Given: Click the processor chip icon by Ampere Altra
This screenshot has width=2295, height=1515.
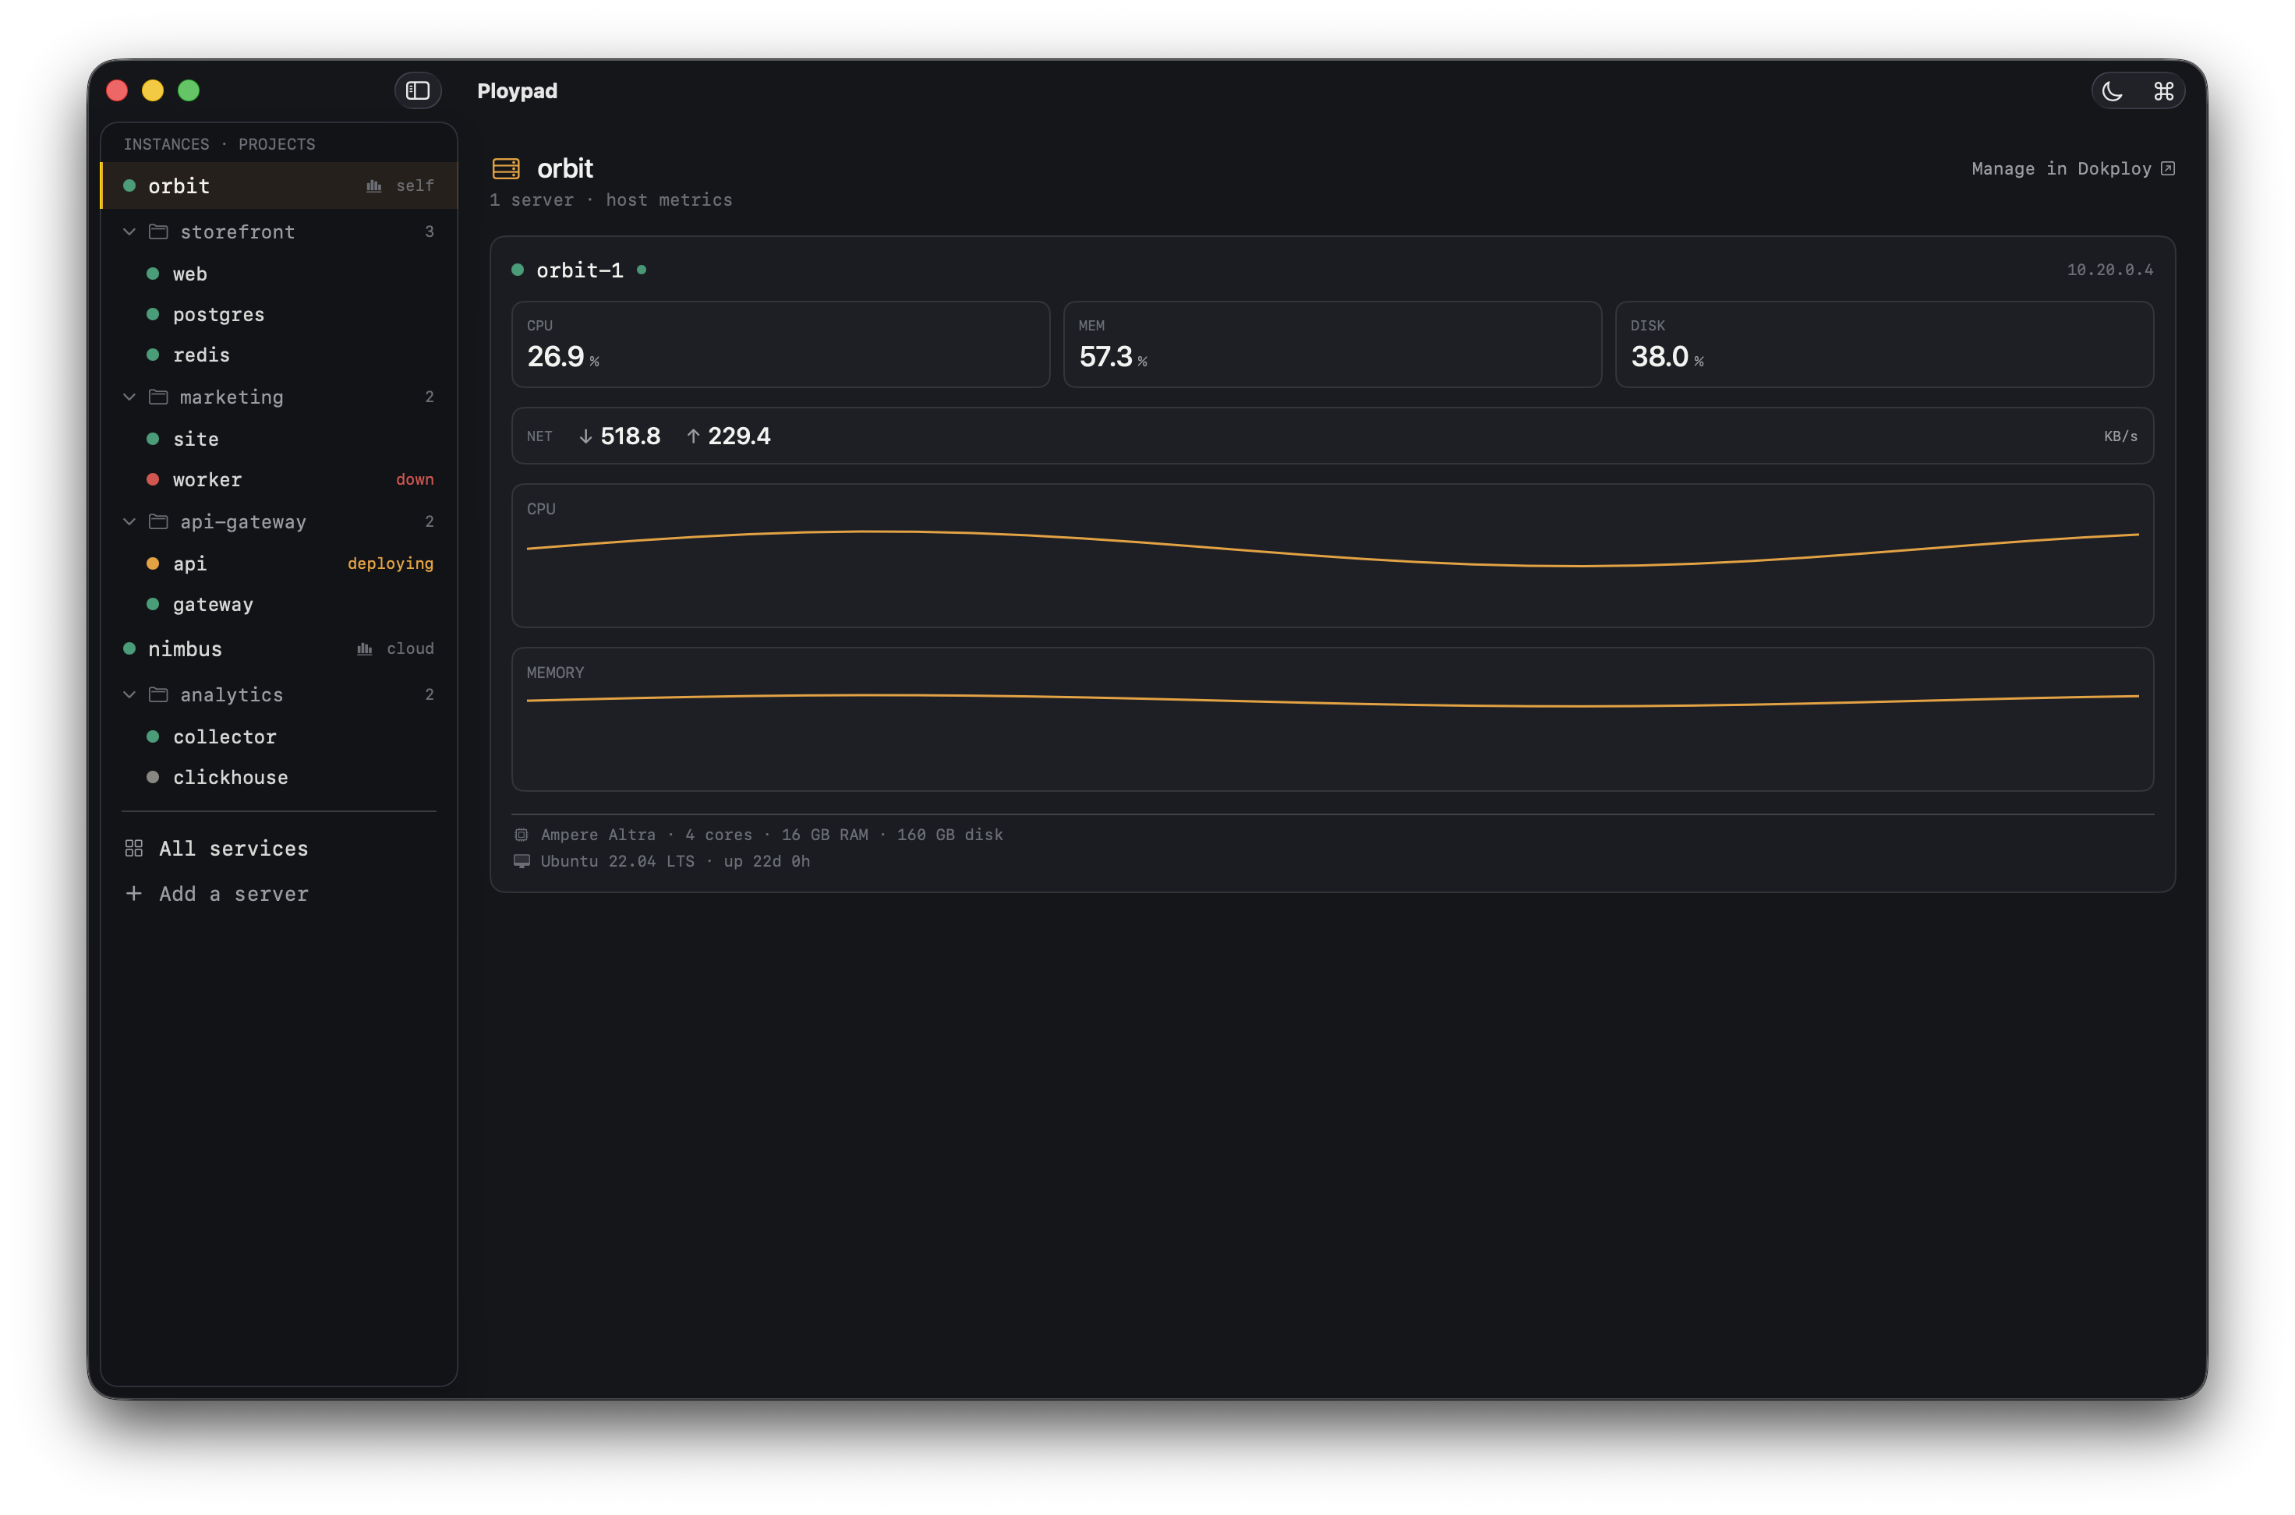Looking at the screenshot, I should (x=521, y=835).
